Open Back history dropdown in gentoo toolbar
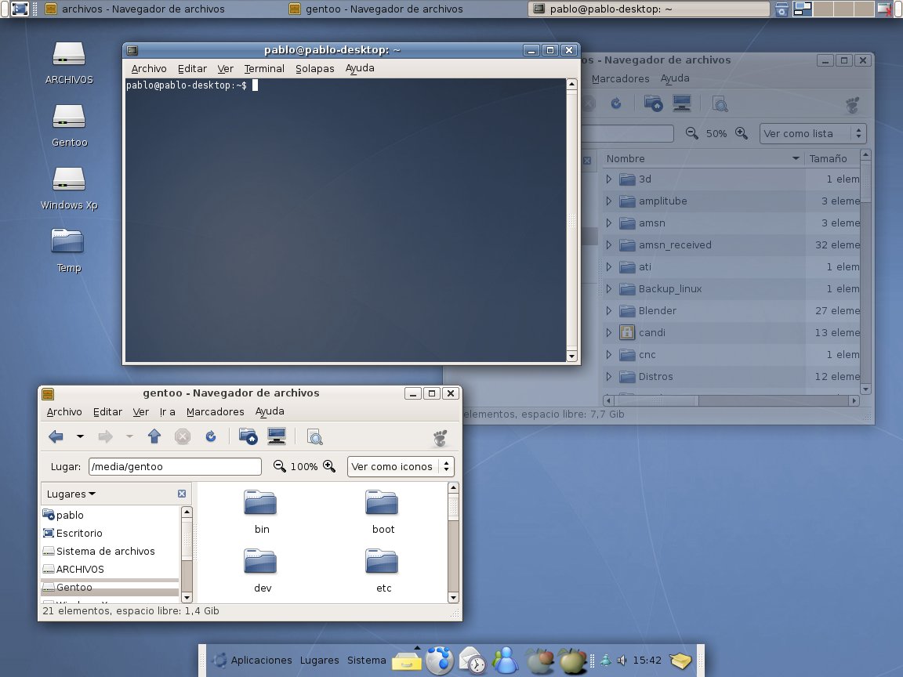903x677 pixels. click(80, 437)
